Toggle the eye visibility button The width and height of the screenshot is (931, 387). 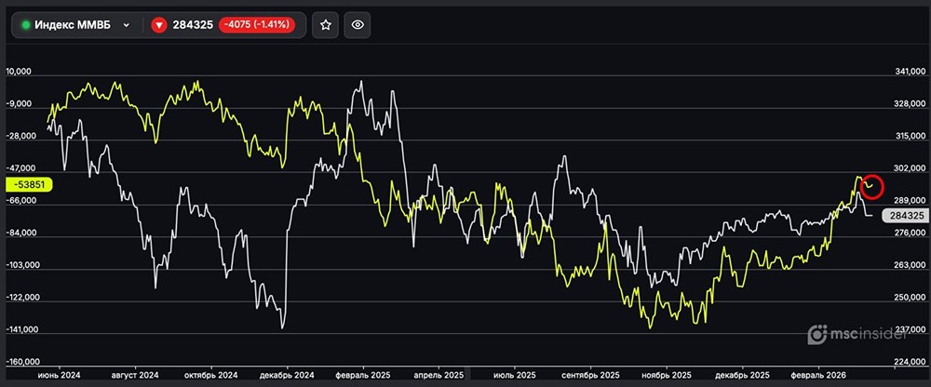point(358,25)
